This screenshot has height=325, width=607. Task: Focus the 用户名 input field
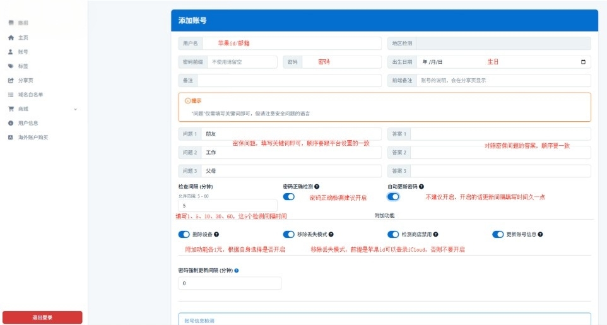click(292, 44)
